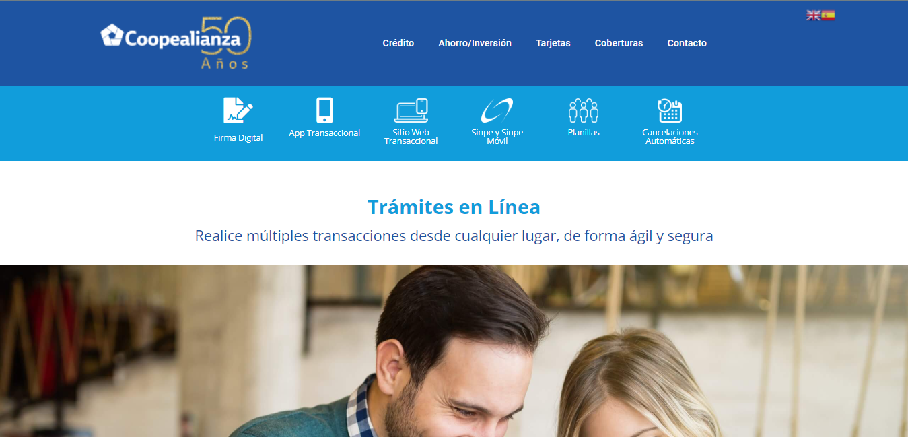Viewport: 908px width, 437px height.
Task: Click the App Transaccional text link
Action: 324,133
